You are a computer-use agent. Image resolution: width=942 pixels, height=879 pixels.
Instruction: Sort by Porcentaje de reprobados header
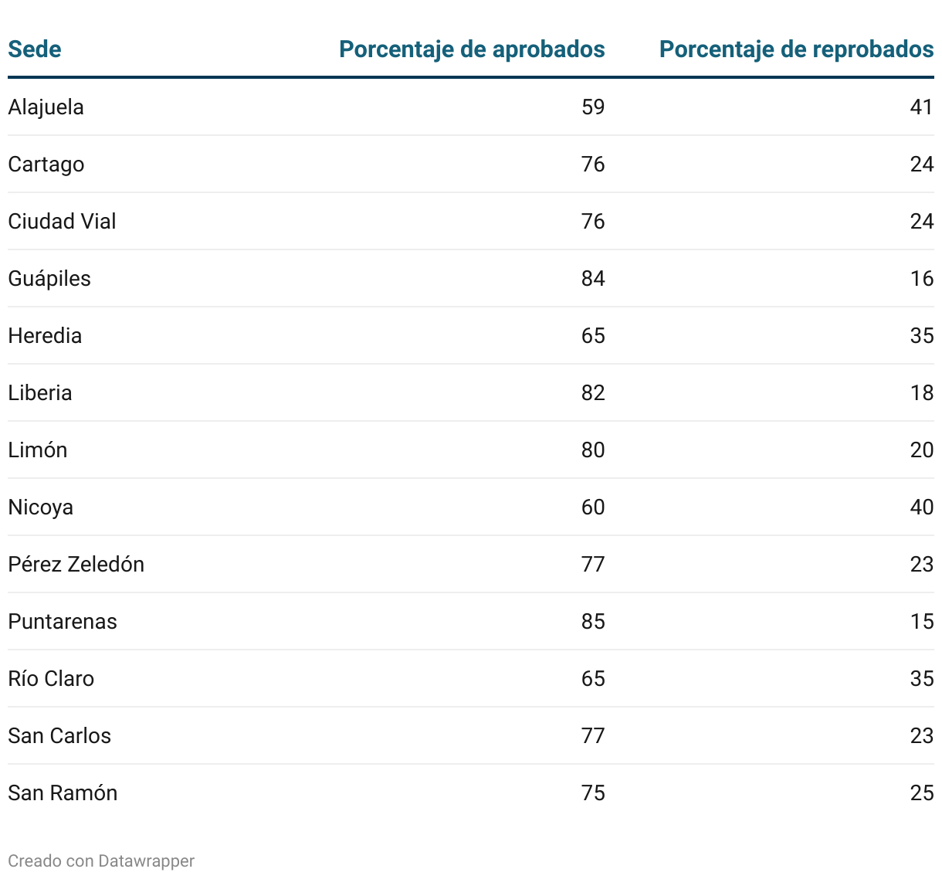(x=796, y=49)
